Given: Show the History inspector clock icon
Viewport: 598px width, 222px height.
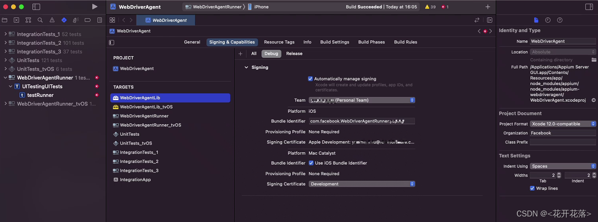Looking at the screenshot, I should 548,20.
